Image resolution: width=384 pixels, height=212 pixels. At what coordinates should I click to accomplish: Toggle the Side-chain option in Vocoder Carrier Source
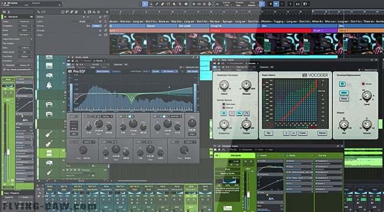pos(223,104)
